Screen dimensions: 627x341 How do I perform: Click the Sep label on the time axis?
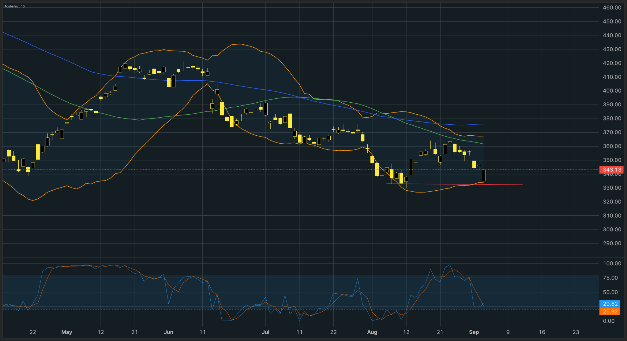click(x=474, y=332)
